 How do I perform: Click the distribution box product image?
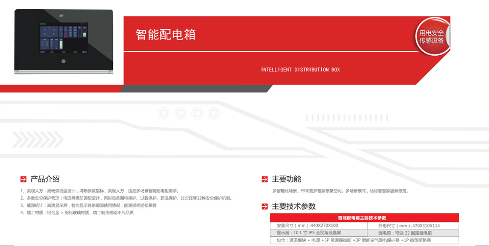click(64, 42)
